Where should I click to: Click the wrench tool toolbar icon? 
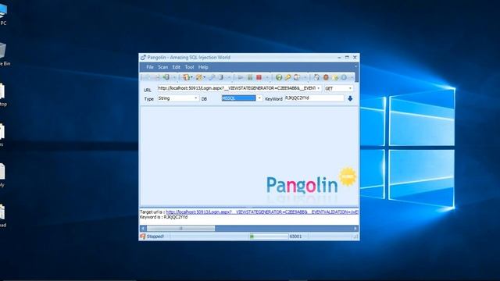click(x=212, y=77)
